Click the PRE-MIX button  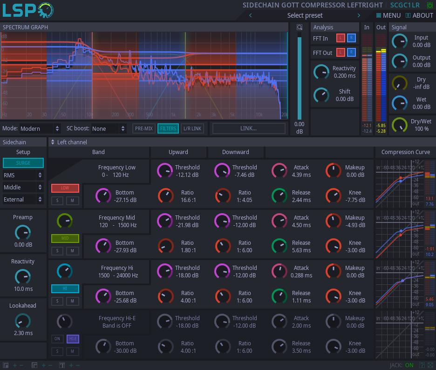[x=143, y=128]
